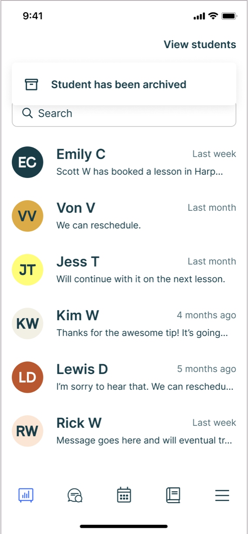Open the conversation with Emily C

[x=124, y=162]
